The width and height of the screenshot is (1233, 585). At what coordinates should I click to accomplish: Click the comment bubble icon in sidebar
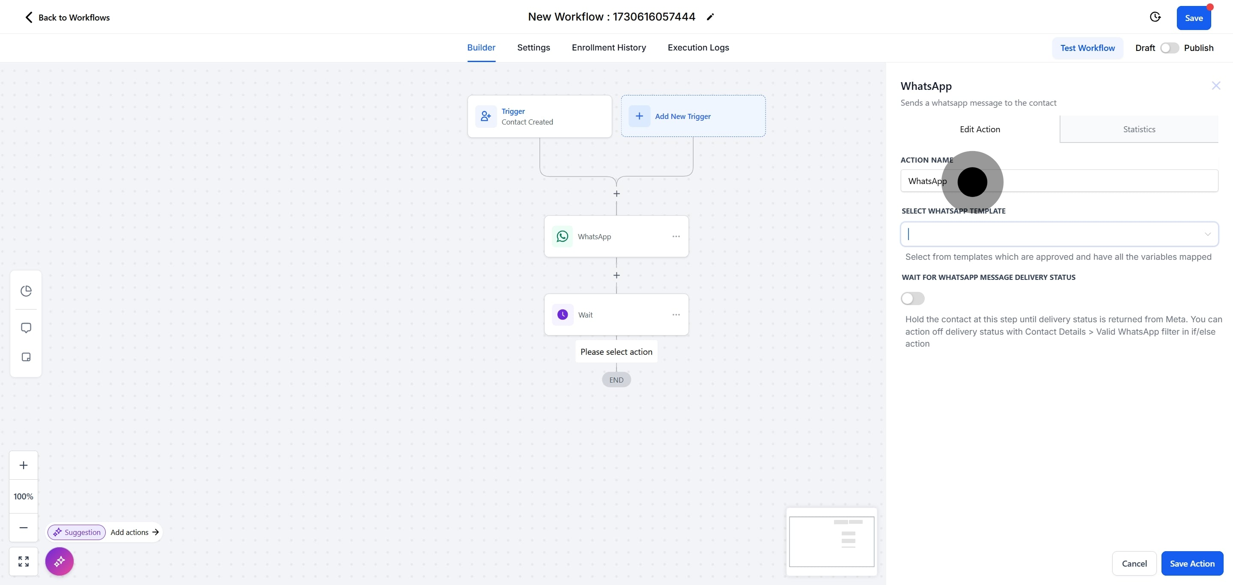pos(26,328)
